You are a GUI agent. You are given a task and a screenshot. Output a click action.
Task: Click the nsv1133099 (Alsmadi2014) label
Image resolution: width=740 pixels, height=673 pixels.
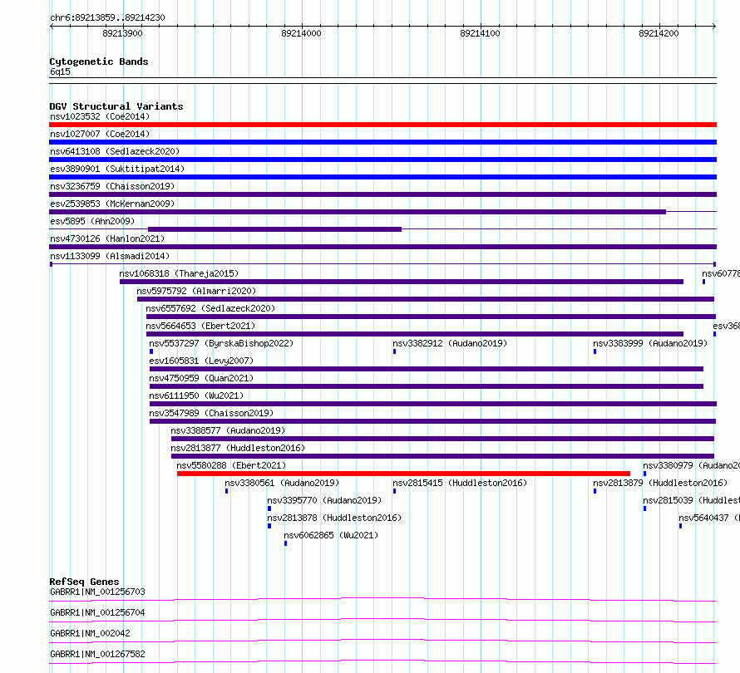[110, 256]
